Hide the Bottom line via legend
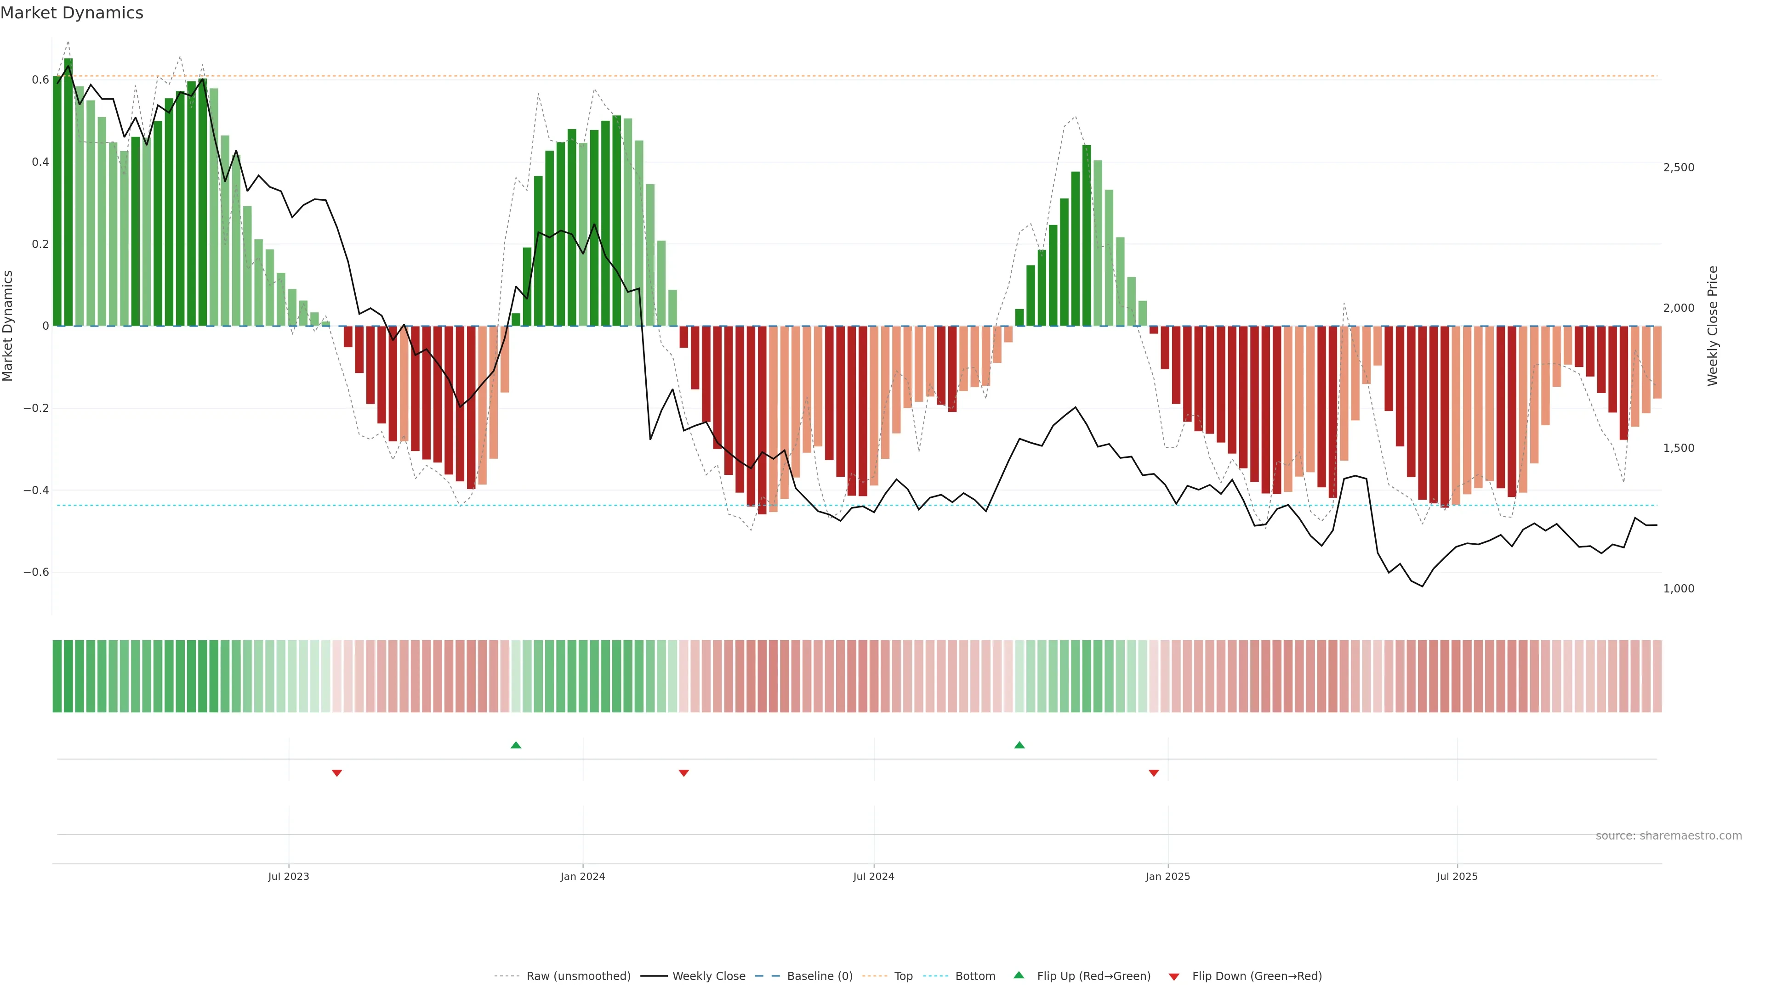The height and width of the screenshot is (992, 1765). click(x=975, y=975)
